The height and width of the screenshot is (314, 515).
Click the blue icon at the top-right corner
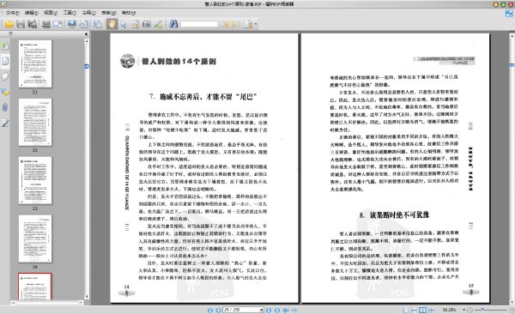tap(509, 14)
